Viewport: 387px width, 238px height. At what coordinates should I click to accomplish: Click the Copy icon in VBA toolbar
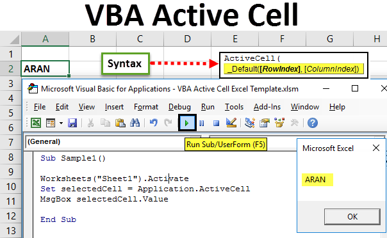[x=105, y=123]
